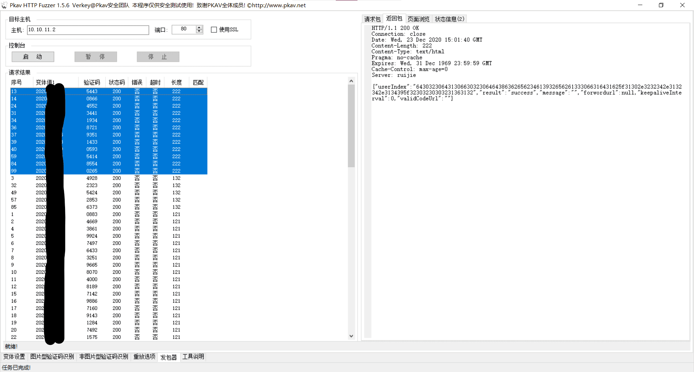Switch to the 变体设置 bottom tab
This screenshot has width=694, height=372.
click(x=14, y=357)
